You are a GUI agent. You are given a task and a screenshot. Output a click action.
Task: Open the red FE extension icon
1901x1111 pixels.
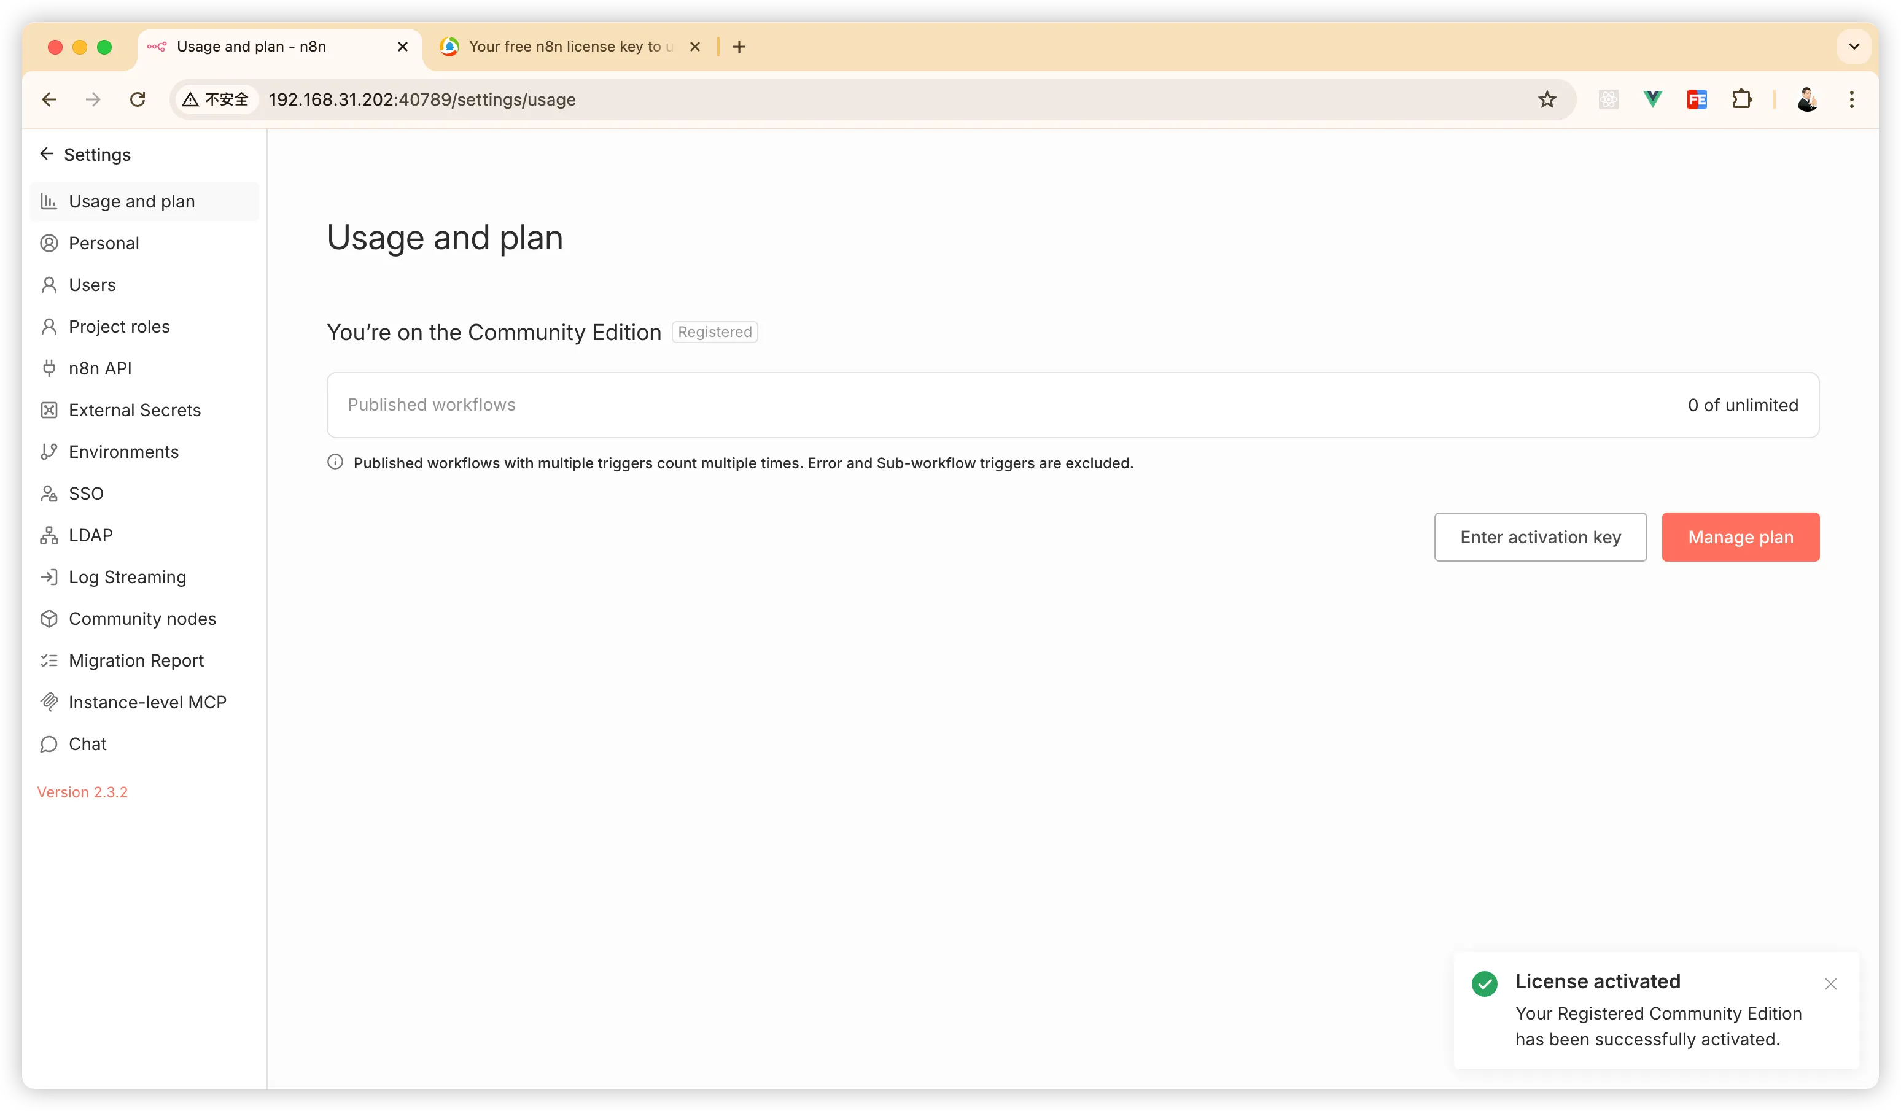(x=1697, y=99)
